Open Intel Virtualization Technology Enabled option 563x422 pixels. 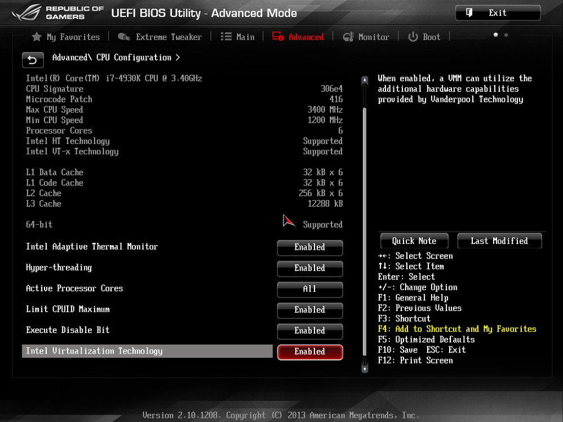tap(310, 352)
